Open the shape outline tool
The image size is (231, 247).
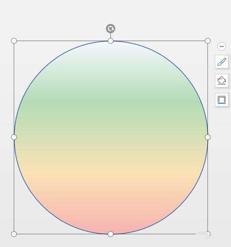222,100
